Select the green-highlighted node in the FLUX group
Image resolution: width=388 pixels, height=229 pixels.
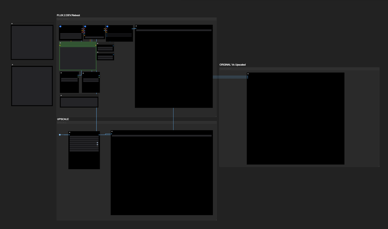click(x=78, y=56)
